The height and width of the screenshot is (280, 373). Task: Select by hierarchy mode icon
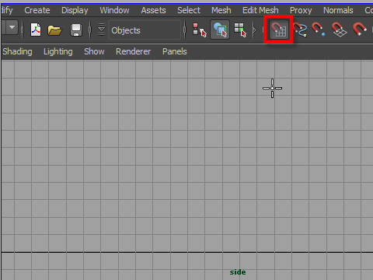(200, 30)
